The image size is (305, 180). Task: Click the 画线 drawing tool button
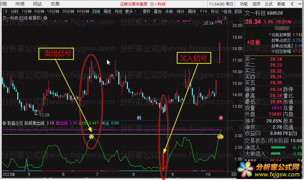192,11
